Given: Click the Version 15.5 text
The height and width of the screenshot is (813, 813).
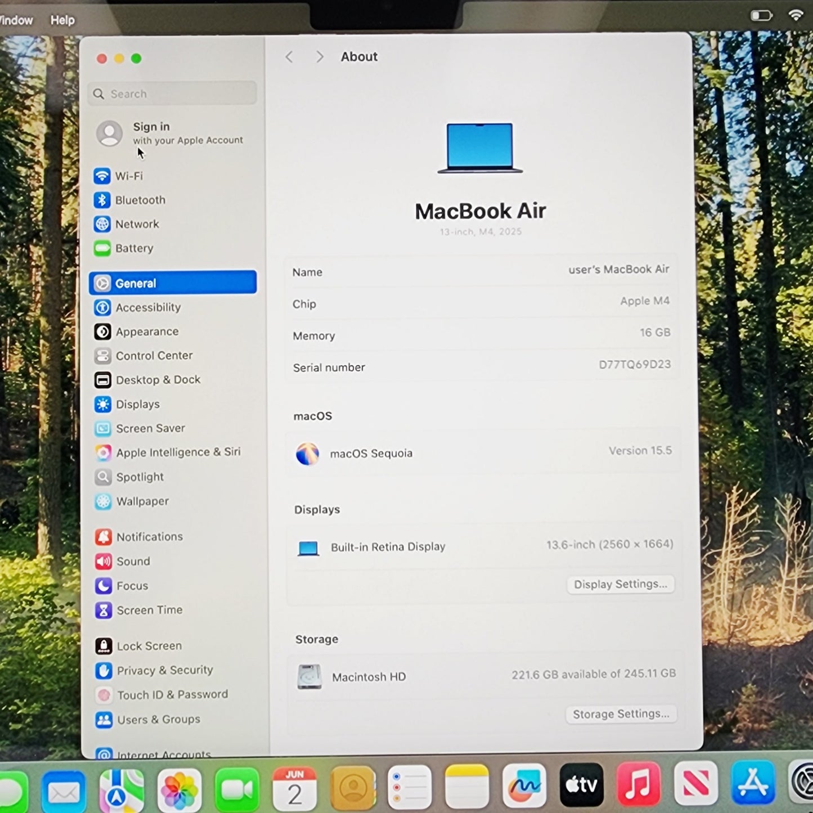Looking at the screenshot, I should tap(640, 451).
